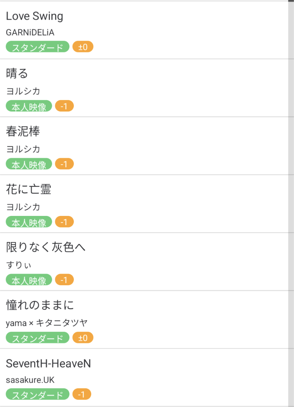Click the -1 key badge for 春泥棒

(64, 164)
